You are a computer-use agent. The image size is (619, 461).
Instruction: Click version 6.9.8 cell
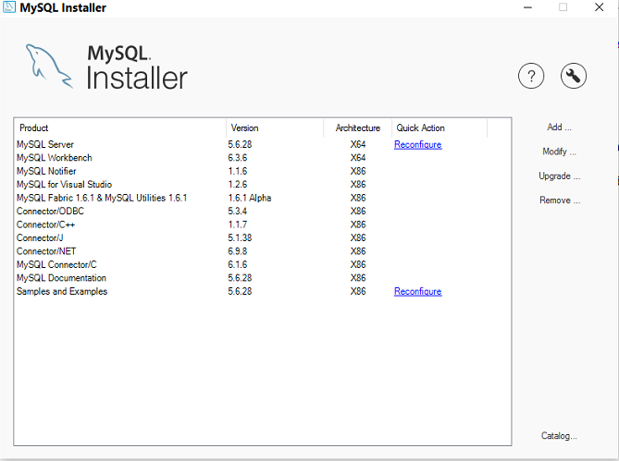tap(237, 252)
